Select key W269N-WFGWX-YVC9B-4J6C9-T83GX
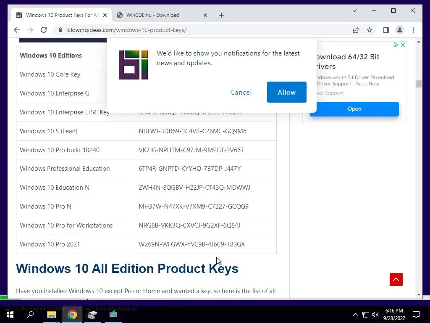The height and width of the screenshot is (323, 430). click(x=191, y=244)
